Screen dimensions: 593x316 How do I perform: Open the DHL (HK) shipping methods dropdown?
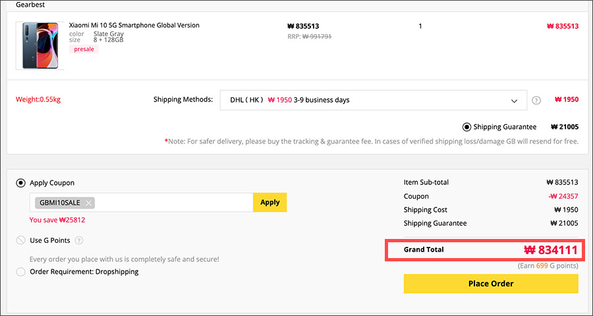click(x=374, y=100)
